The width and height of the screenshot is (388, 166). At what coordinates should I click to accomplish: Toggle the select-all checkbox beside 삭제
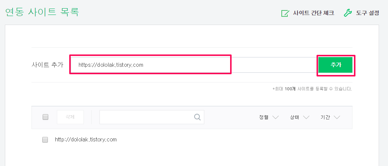pyautogui.click(x=45, y=117)
